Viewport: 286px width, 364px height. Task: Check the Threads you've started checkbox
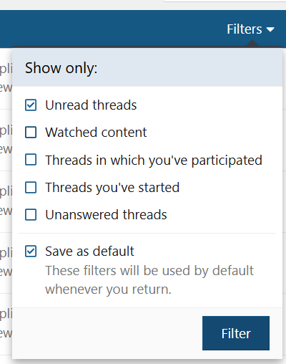tap(31, 187)
